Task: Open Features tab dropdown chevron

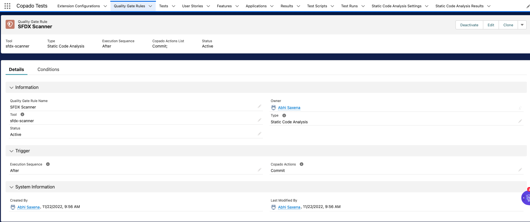Action: 237,6
